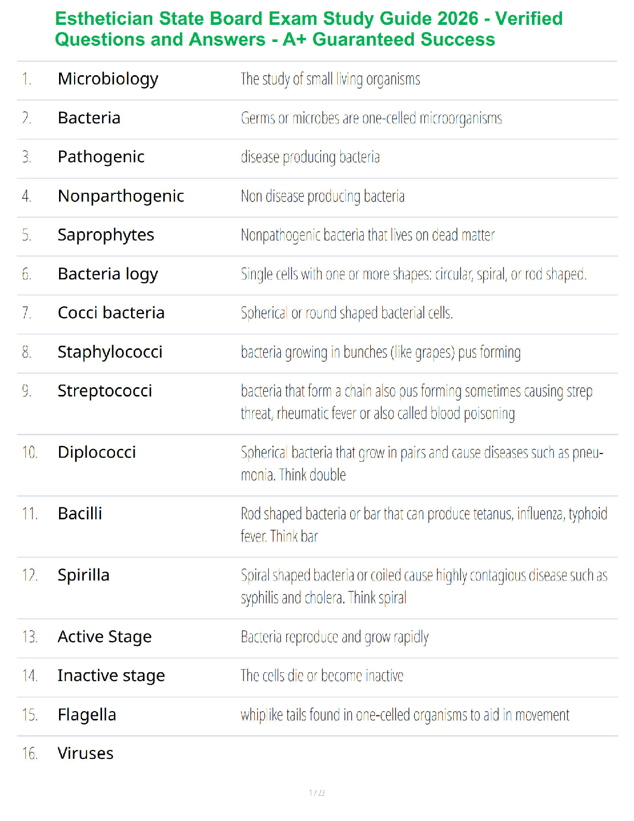Image resolution: width=634 pixels, height=821 pixels.
Task: Select the term Microbiology
Action: point(108,79)
